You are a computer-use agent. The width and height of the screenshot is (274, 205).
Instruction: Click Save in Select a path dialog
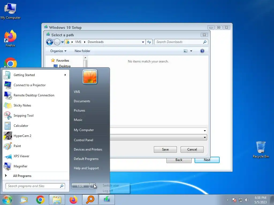pyautogui.click(x=165, y=149)
